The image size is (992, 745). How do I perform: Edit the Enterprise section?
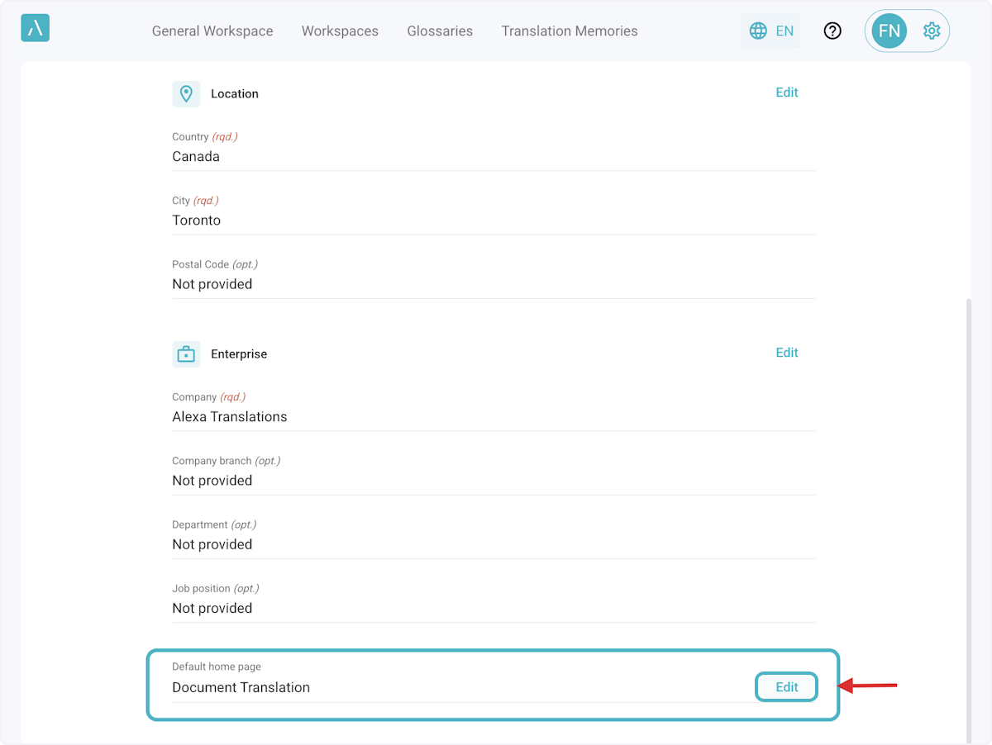point(786,353)
